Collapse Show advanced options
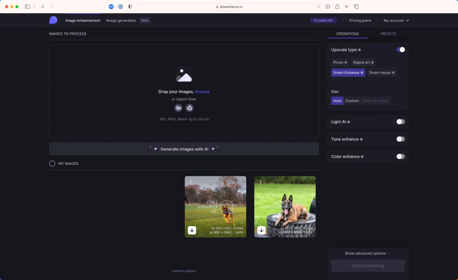This screenshot has width=458, height=280. pyautogui.click(x=368, y=253)
